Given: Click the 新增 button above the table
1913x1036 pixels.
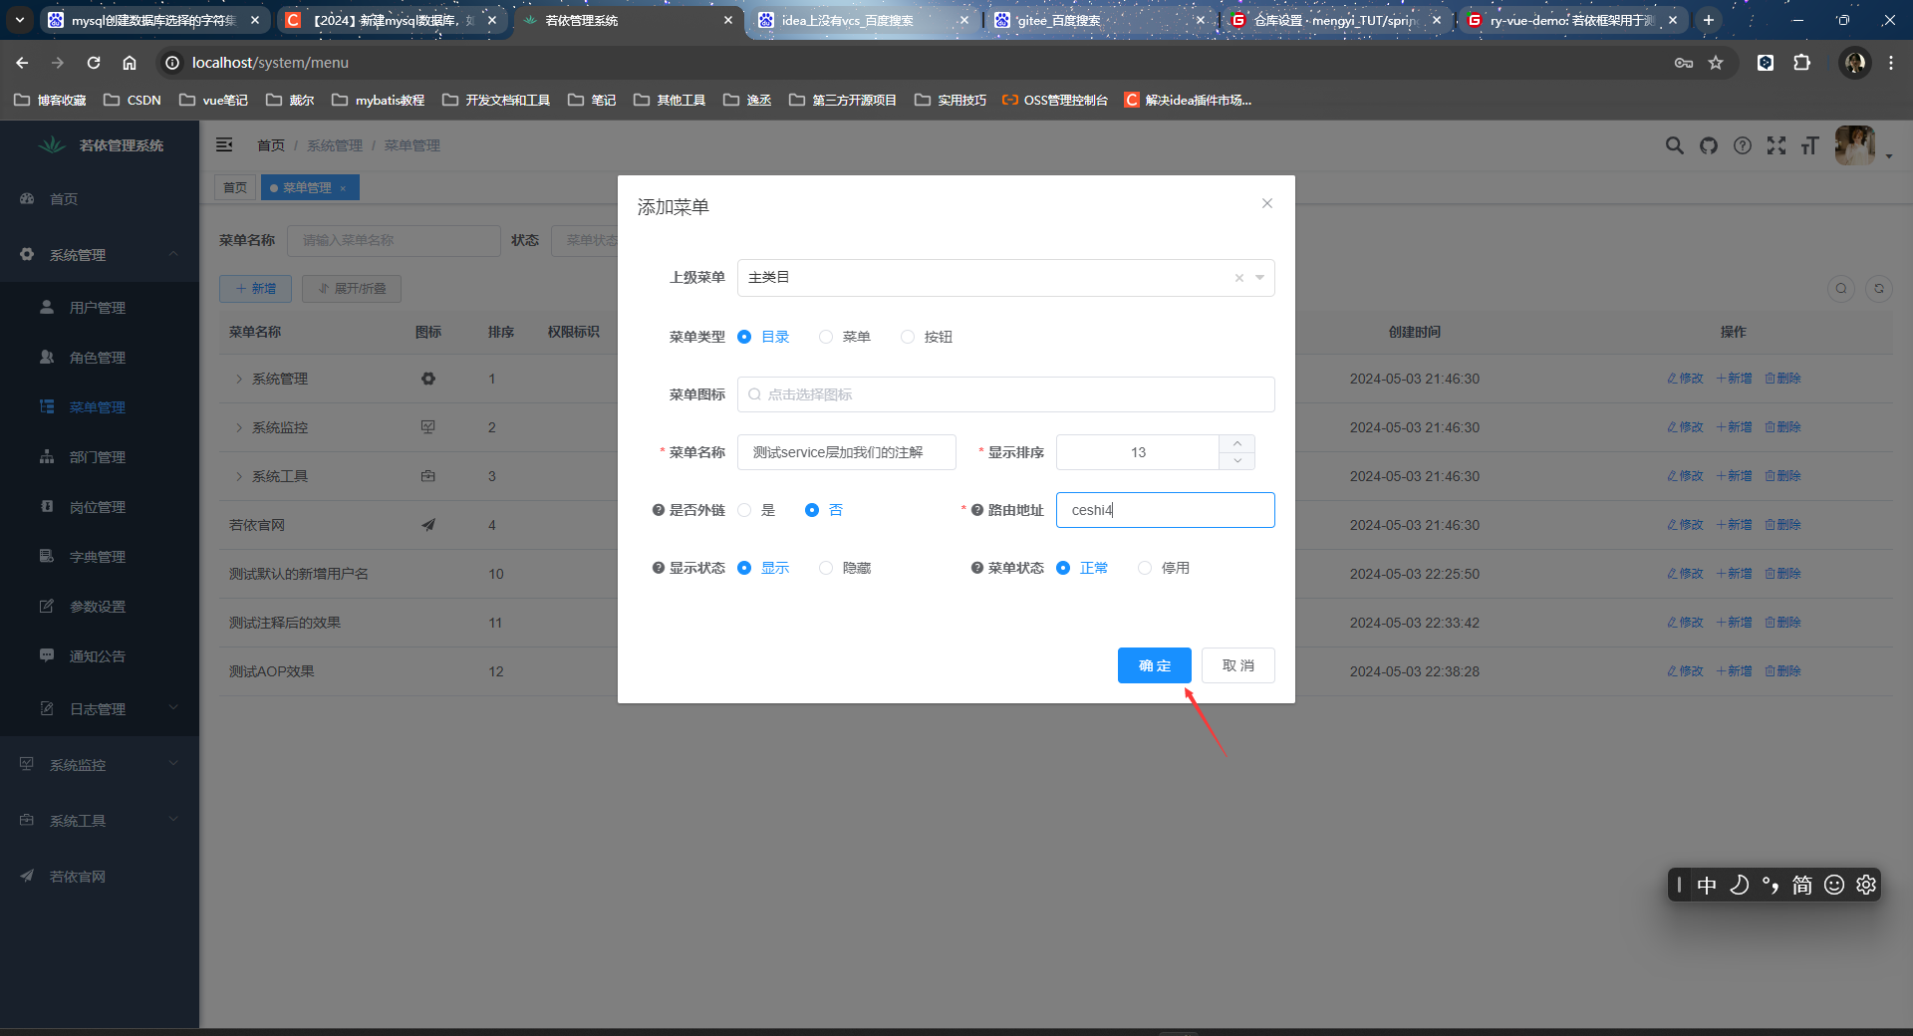Looking at the screenshot, I should coord(255,289).
